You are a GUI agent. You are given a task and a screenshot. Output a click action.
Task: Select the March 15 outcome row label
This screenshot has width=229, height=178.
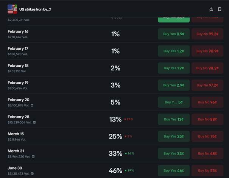(x=16, y=134)
